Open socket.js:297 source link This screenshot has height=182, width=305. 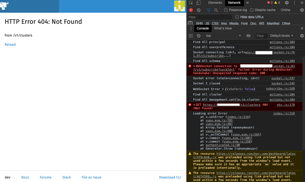pyautogui.click(x=283, y=78)
